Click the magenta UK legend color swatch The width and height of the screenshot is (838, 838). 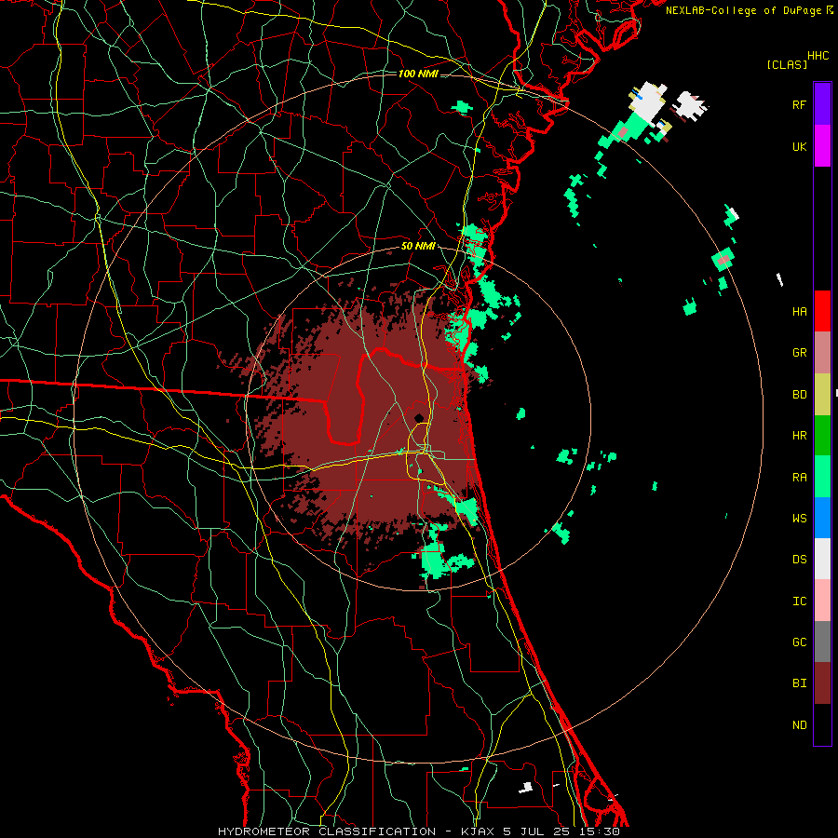click(822, 146)
